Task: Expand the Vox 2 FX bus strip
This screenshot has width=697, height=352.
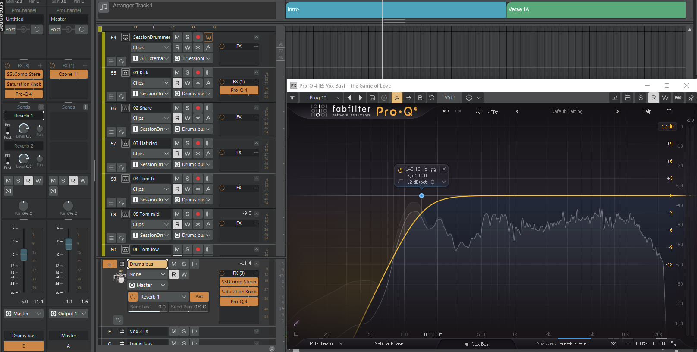Action: (256, 331)
